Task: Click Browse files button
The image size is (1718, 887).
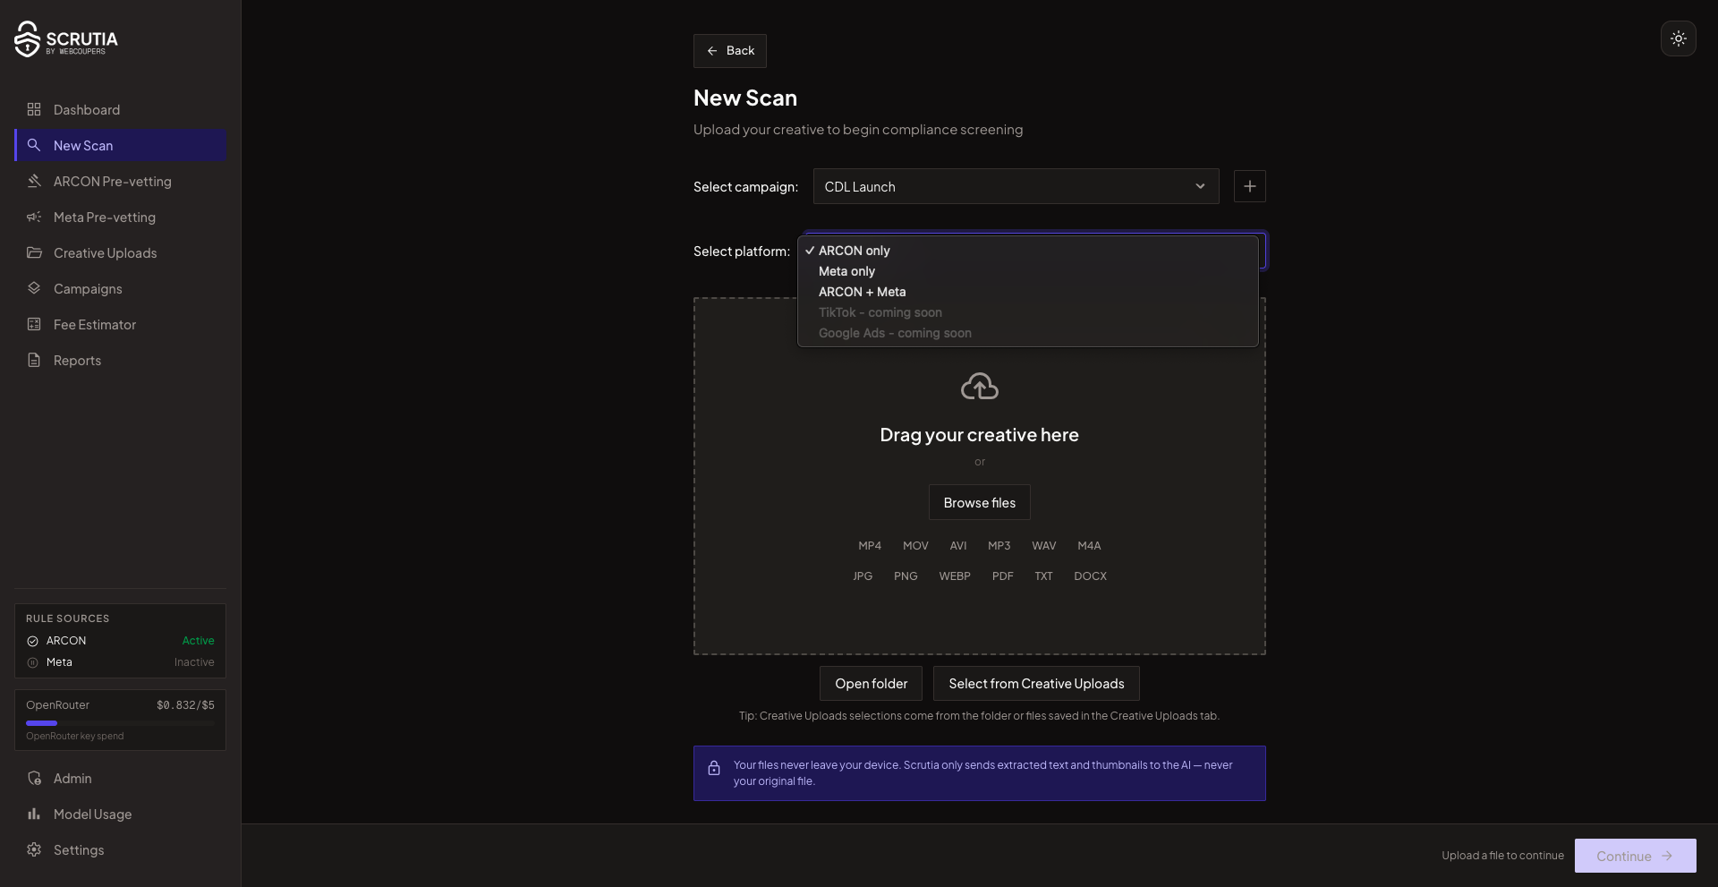Action: [979, 502]
